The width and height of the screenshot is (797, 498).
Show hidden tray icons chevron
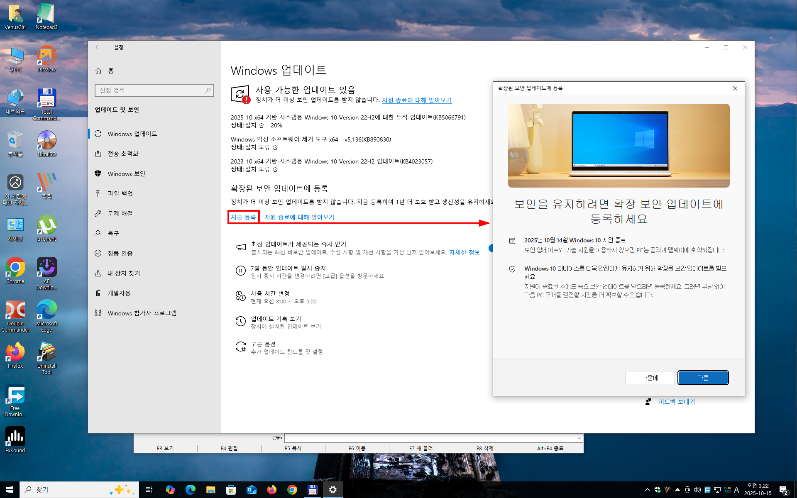647,490
